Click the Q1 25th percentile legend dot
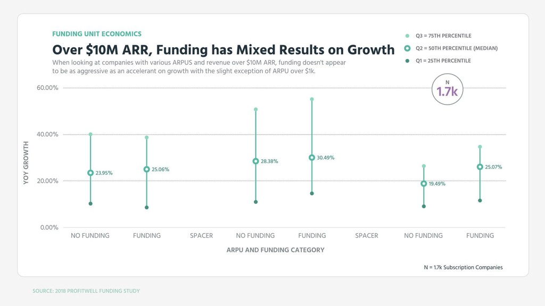Image resolution: width=545 pixels, height=306 pixels. (x=407, y=61)
